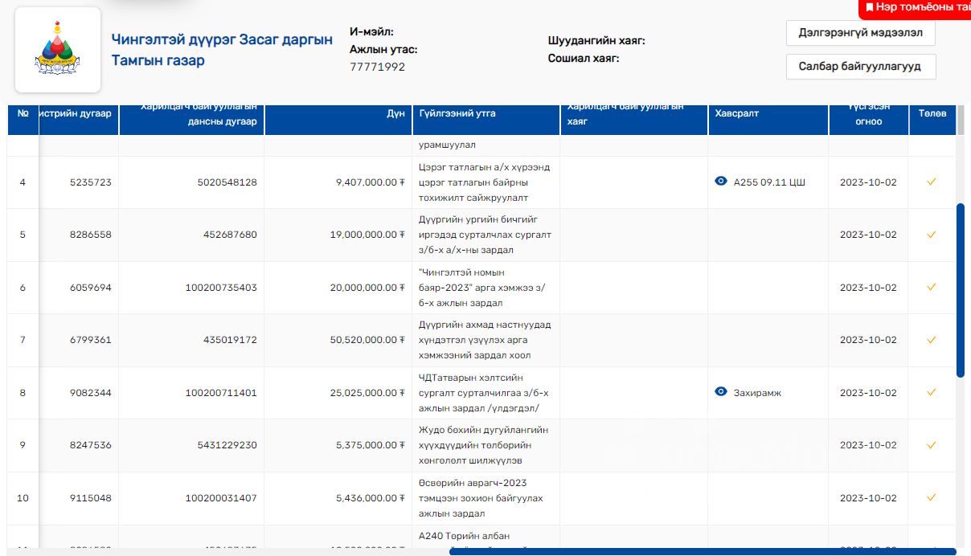
Task: Click the red Нэр томъёоны bookmark tab
Action: click(916, 7)
